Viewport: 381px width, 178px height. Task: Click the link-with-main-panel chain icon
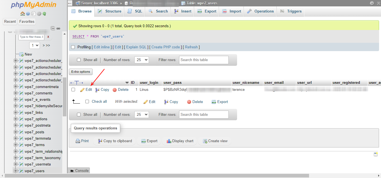click(x=58, y=28)
